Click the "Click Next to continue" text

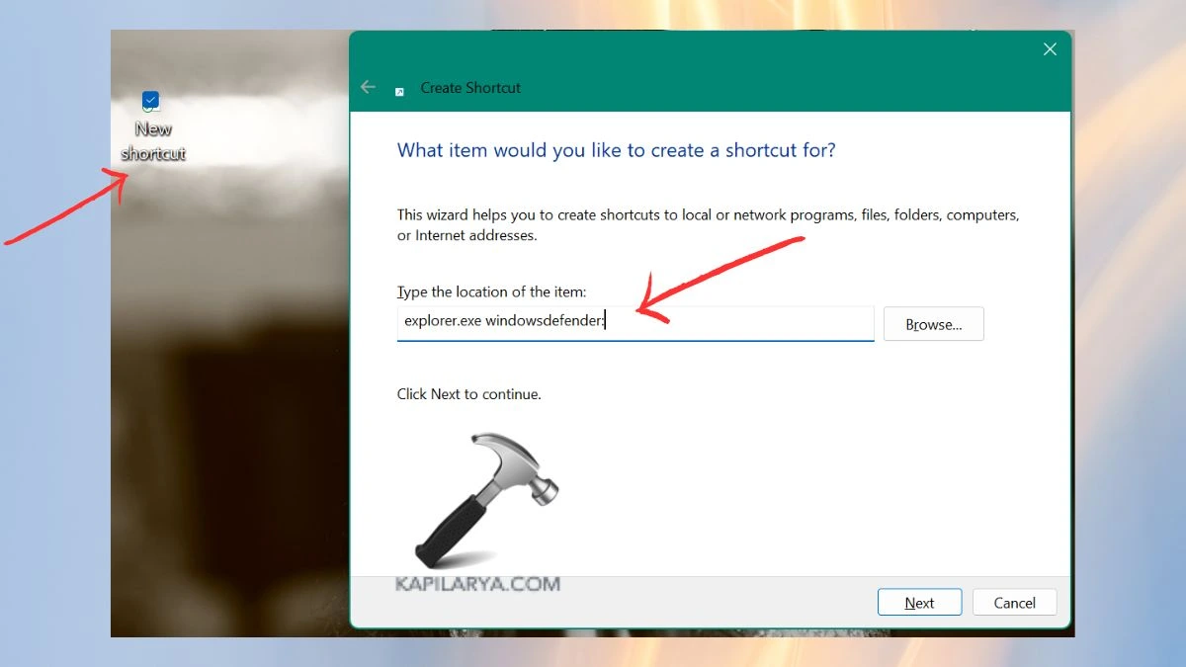pos(468,393)
